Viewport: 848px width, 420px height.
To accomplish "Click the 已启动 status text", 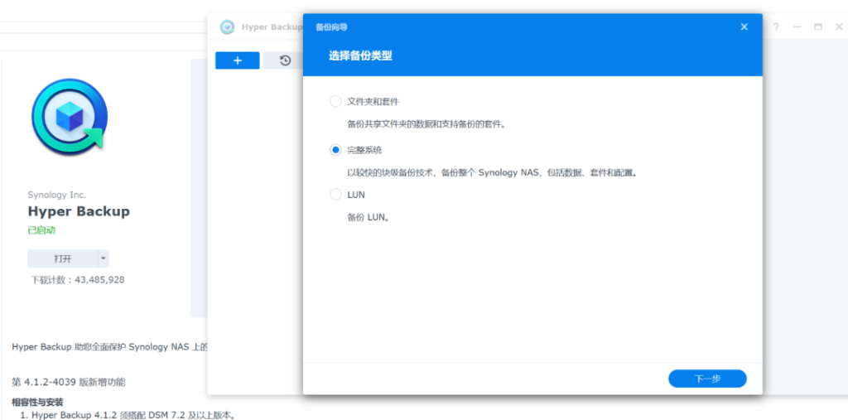I will tap(41, 230).
